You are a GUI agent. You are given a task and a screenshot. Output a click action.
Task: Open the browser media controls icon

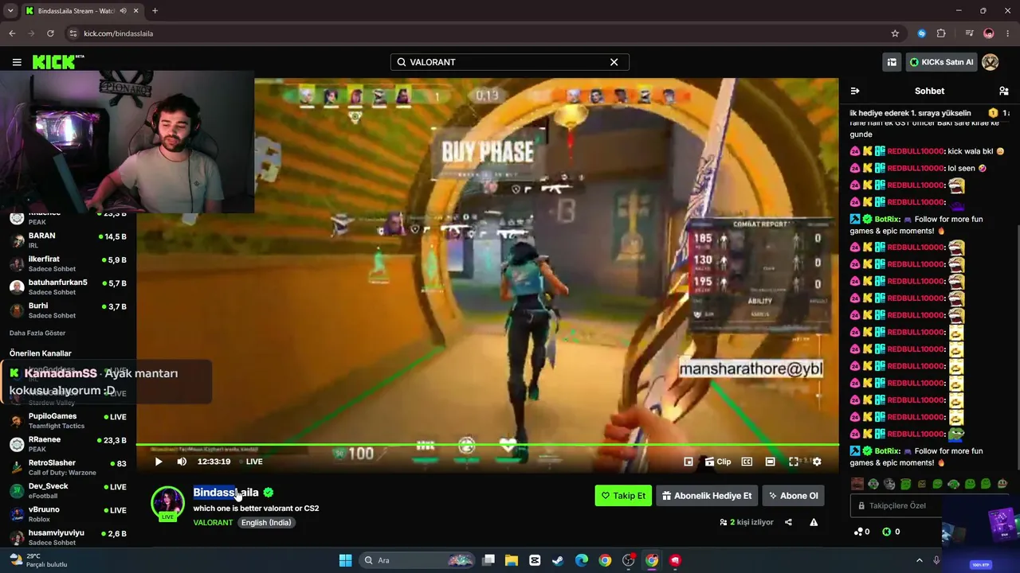point(970,33)
